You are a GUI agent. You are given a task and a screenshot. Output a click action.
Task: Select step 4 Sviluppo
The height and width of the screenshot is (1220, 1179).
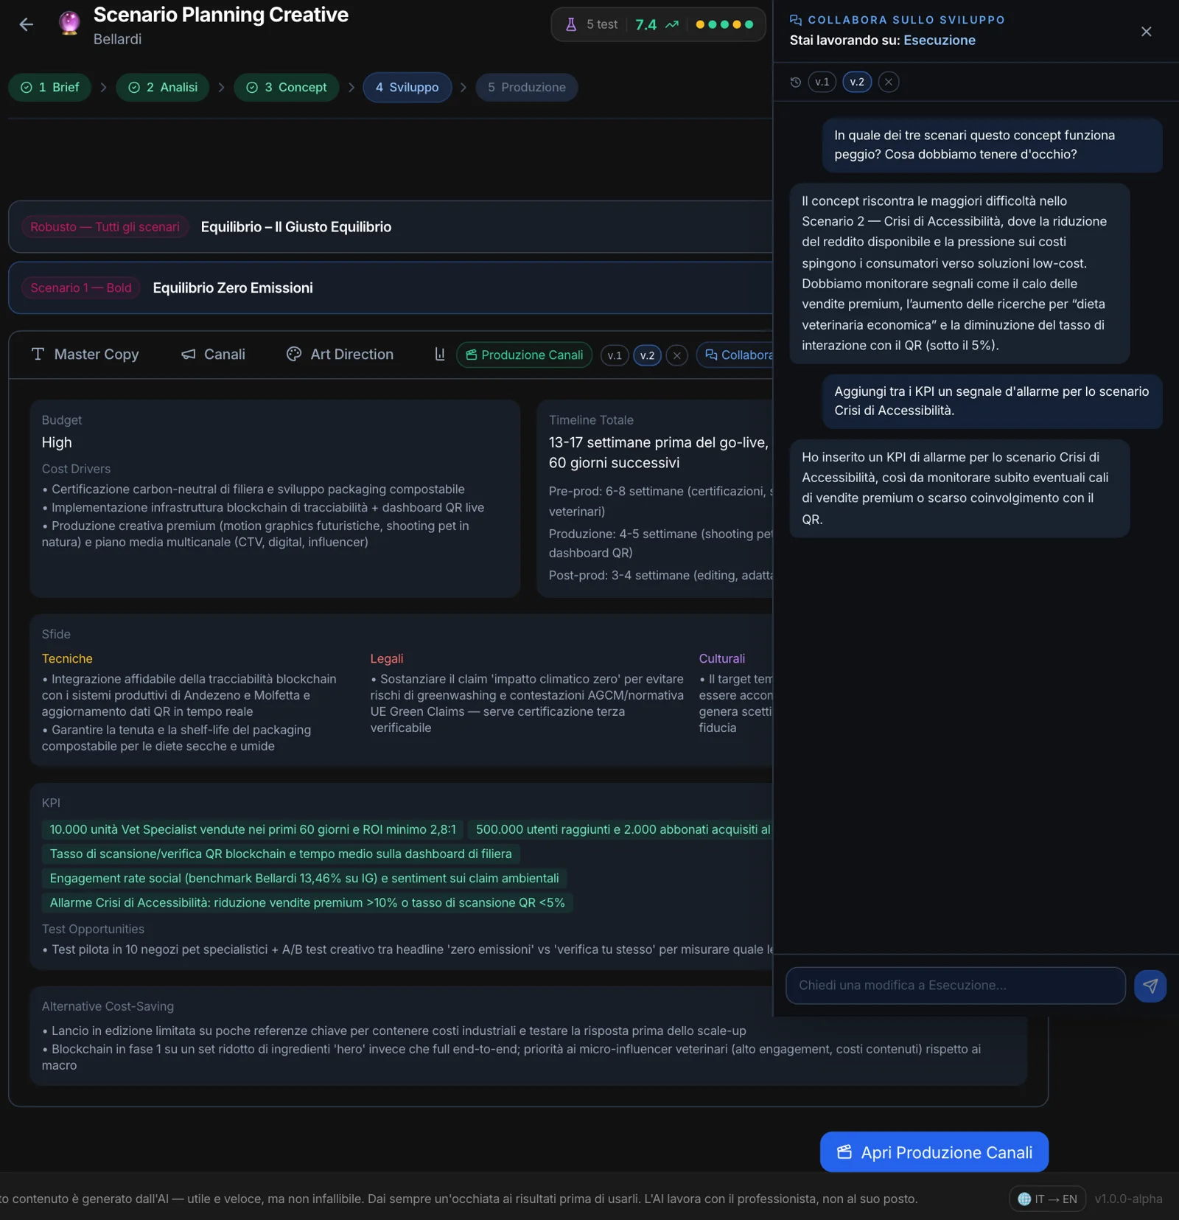pyautogui.click(x=407, y=87)
